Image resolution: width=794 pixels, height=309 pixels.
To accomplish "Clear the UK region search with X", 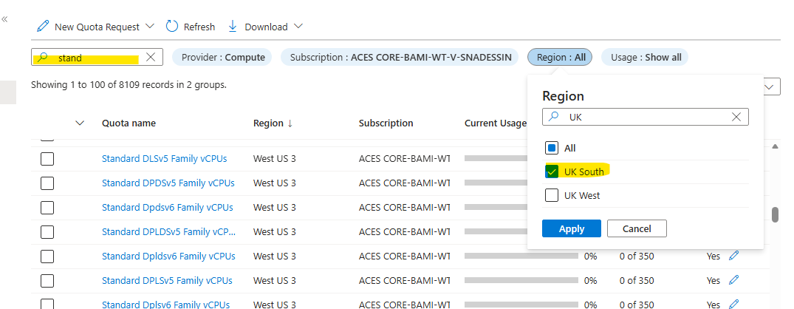I will tap(737, 117).
